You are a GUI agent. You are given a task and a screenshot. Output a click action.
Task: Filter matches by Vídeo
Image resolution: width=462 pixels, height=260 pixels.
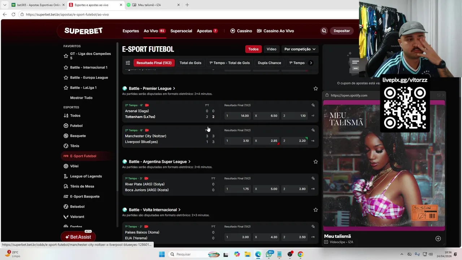271,49
